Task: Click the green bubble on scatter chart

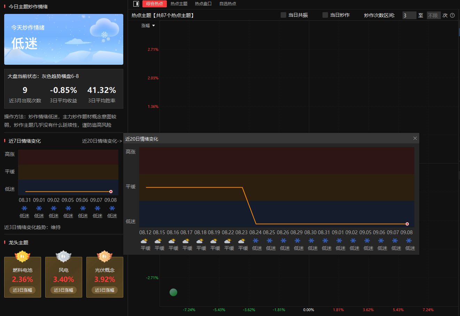Action: [173, 292]
